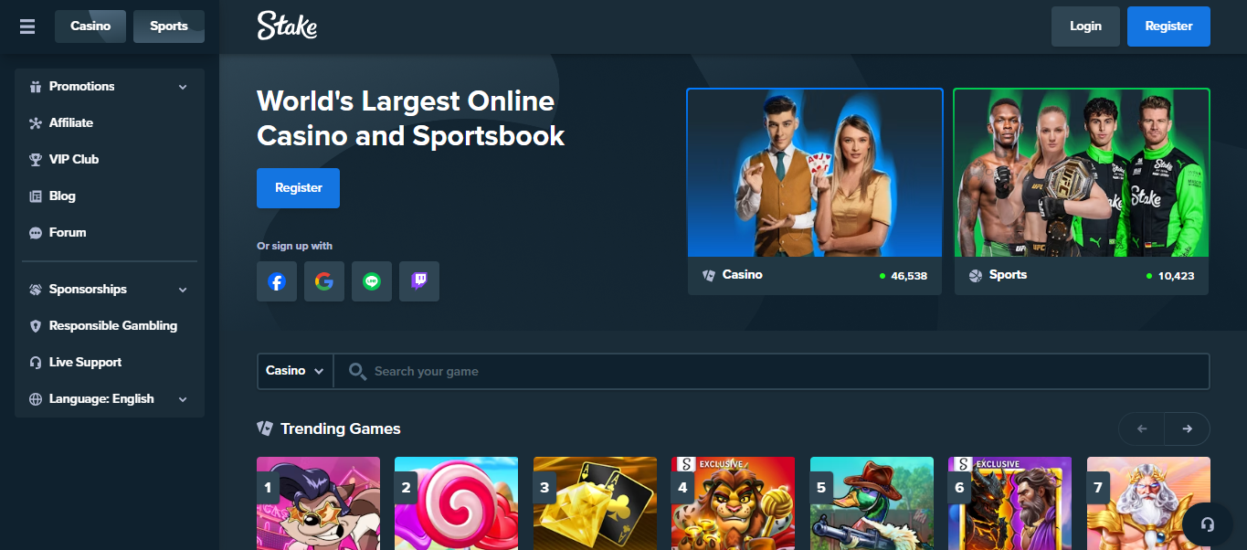
Task: Open the Casino search category dropdown
Action: point(295,371)
